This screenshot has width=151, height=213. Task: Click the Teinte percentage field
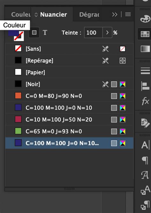pos(93,33)
